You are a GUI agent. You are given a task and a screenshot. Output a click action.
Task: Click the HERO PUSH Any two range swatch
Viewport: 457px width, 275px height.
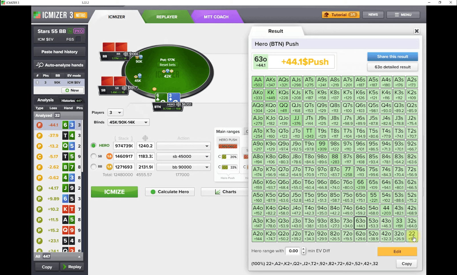(x=228, y=146)
